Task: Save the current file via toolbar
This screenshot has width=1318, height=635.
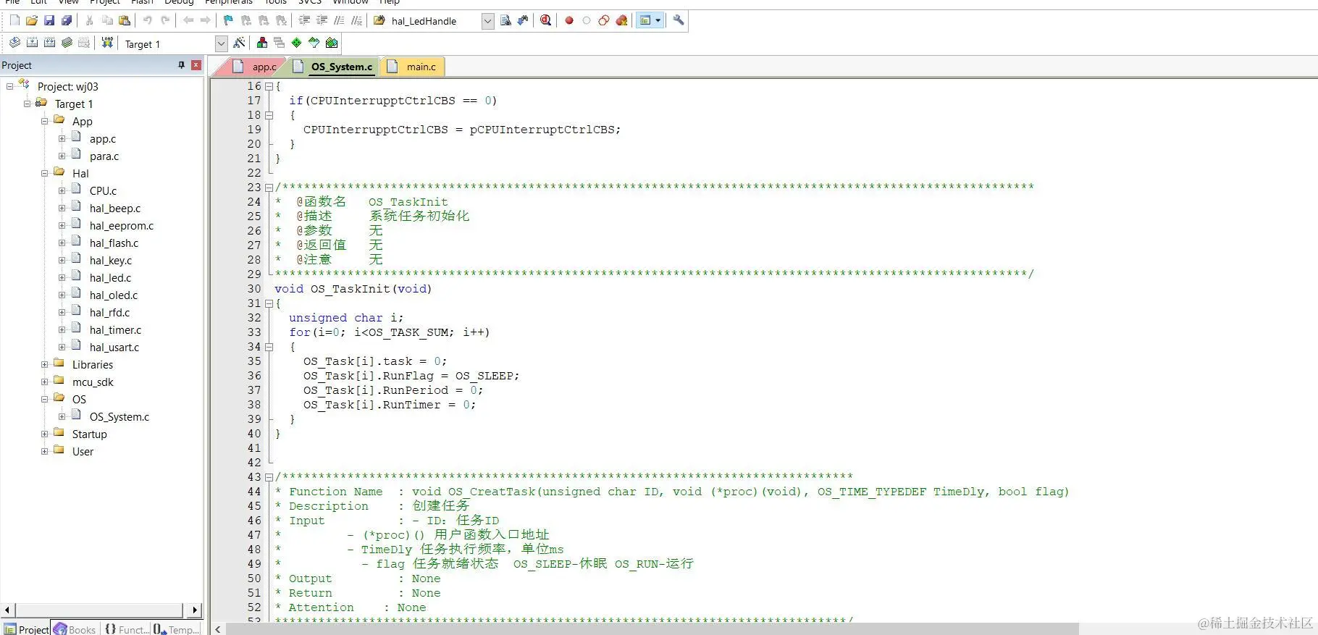Action: (x=49, y=20)
